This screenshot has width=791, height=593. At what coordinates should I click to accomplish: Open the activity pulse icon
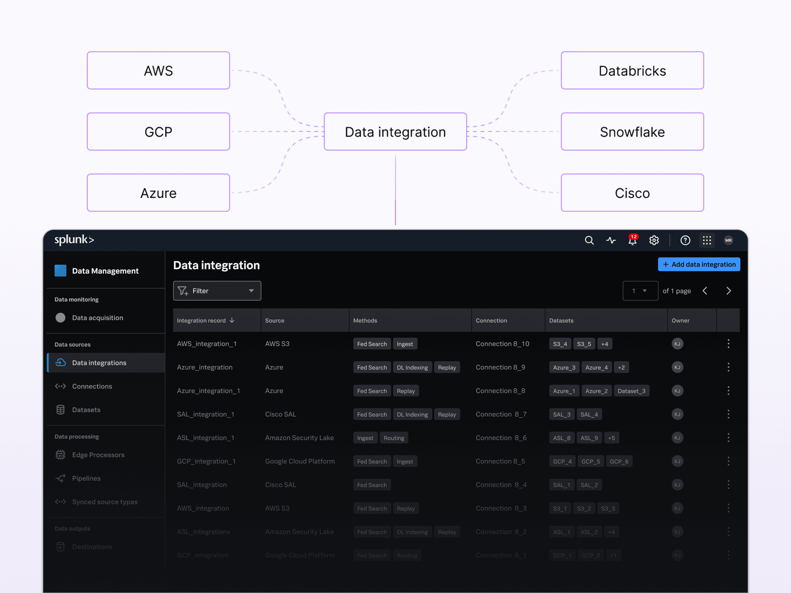click(x=611, y=240)
